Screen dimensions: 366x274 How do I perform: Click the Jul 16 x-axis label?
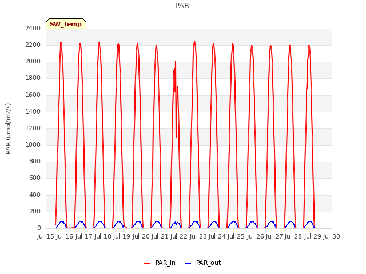click(x=65, y=236)
